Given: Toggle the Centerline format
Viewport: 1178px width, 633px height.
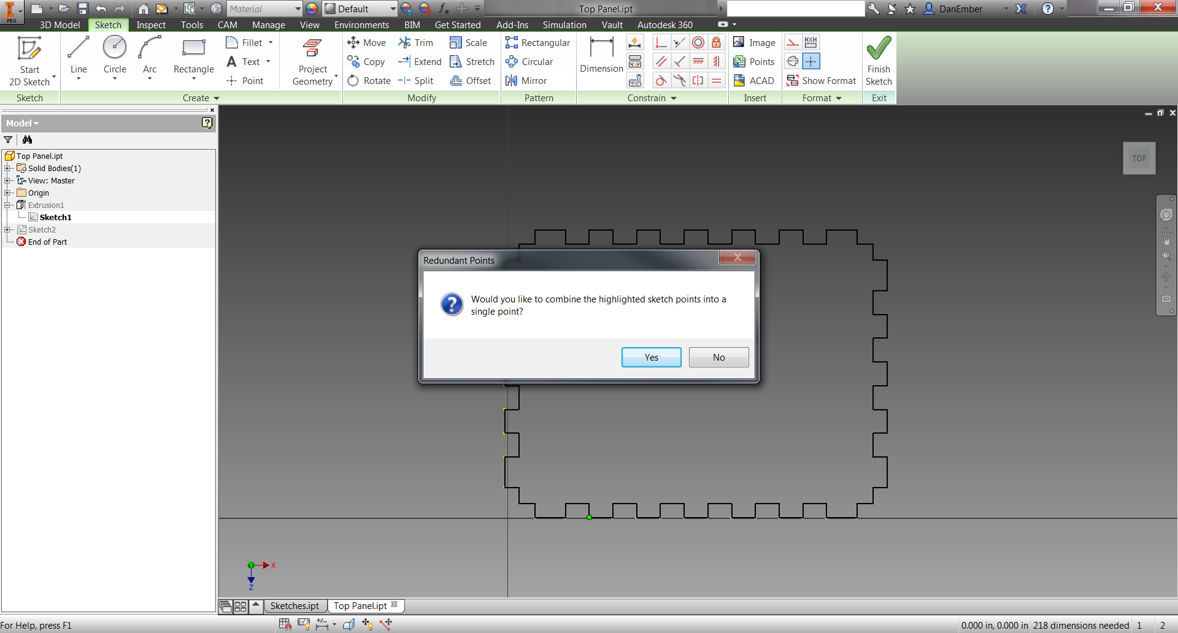Looking at the screenshot, I should tap(793, 61).
